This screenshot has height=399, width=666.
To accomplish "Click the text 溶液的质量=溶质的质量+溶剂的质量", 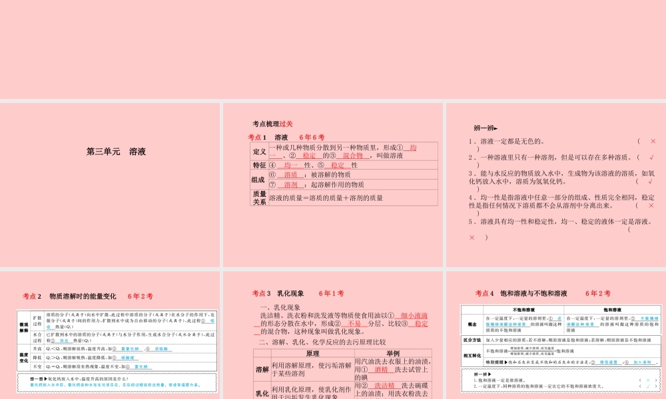I will point(326,198).
